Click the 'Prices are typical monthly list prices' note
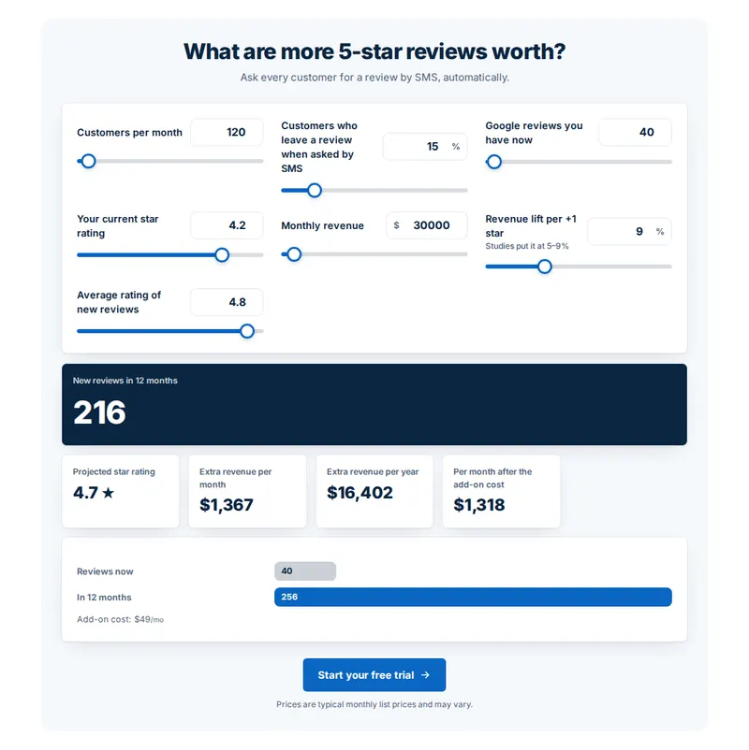749x750 pixels. click(374, 704)
